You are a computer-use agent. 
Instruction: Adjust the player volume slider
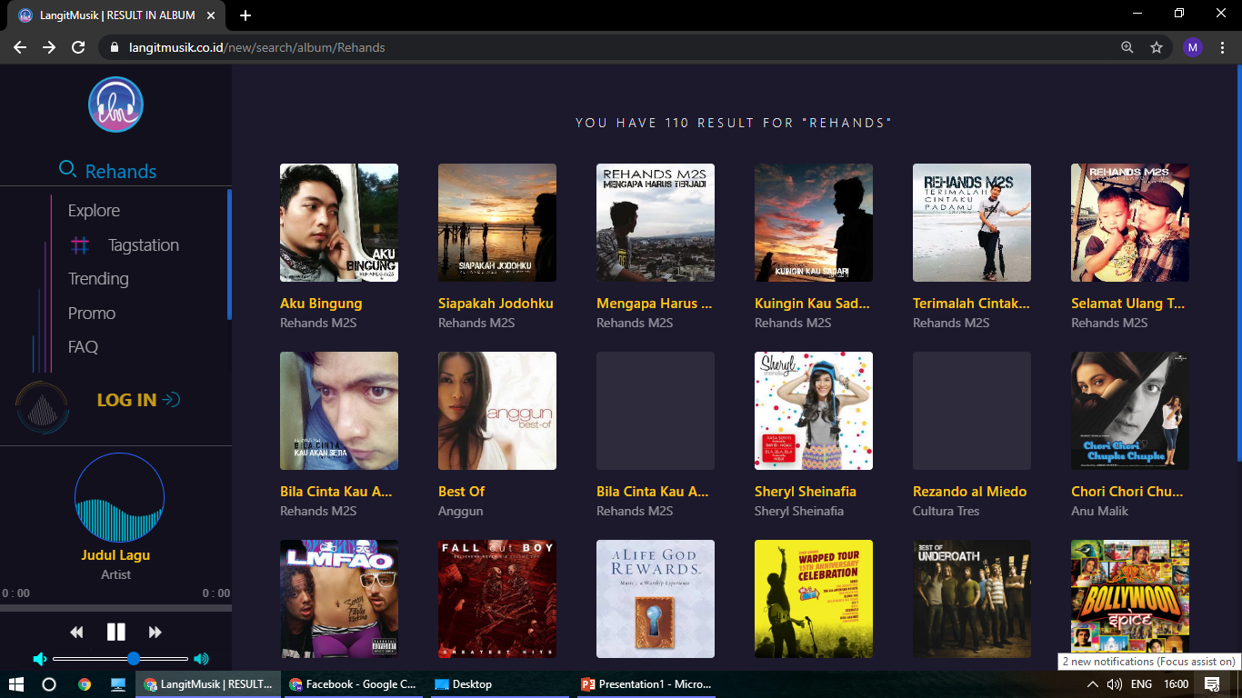[x=120, y=658]
